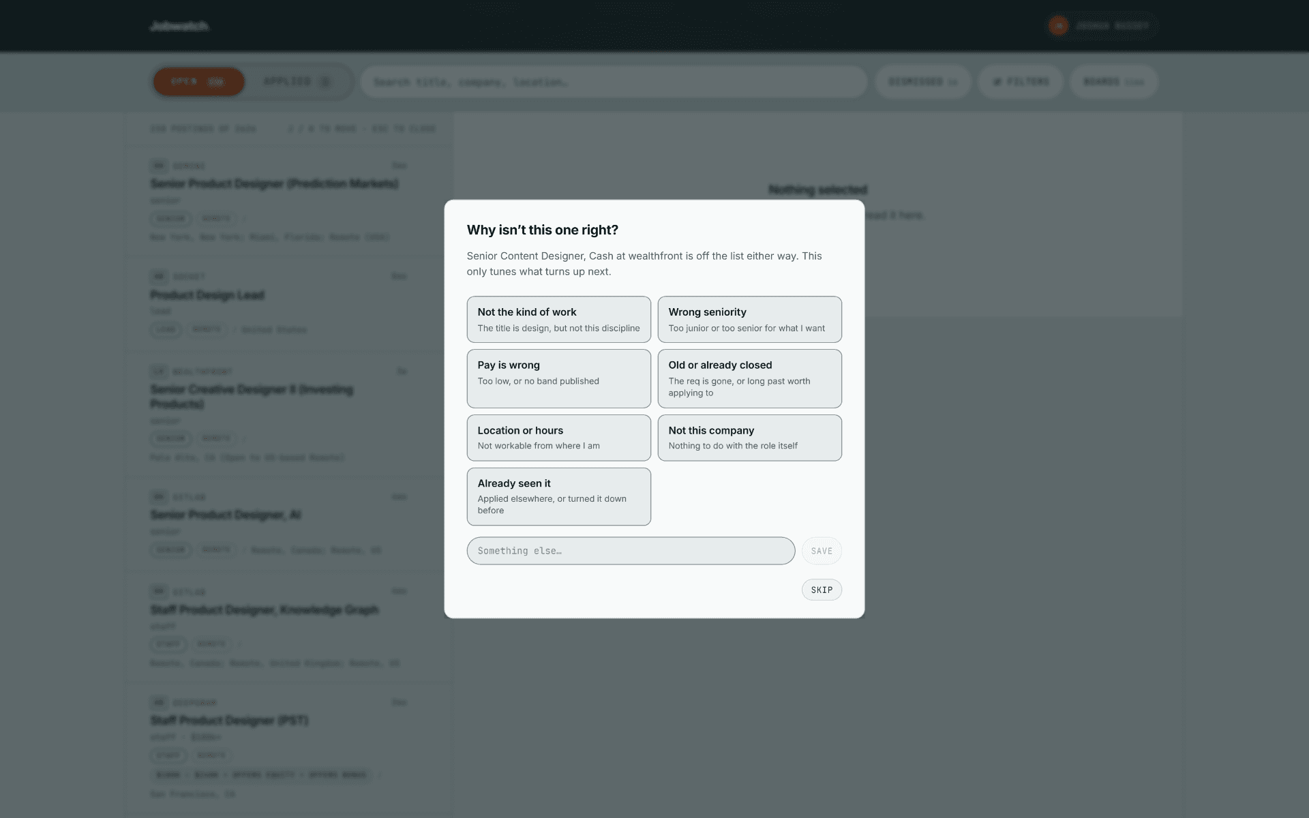Screen dimensions: 1309x818
Task: Focus the 'Something else…' text field
Action: point(631,551)
